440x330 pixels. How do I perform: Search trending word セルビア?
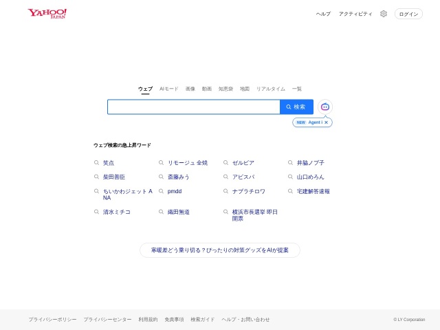pyautogui.click(x=243, y=163)
